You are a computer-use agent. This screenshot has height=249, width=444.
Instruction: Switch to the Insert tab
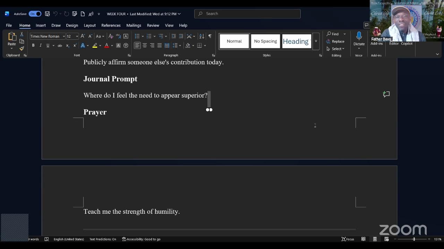pyautogui.click(x=41, y=25)
